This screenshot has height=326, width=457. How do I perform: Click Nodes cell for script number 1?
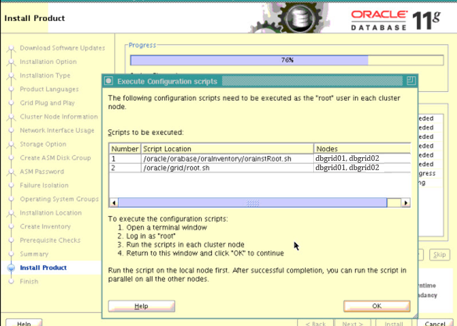coord(362,158)
